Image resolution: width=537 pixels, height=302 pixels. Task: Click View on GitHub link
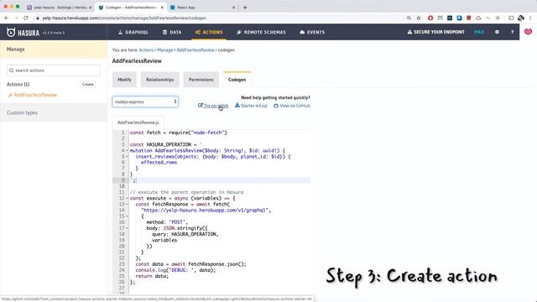(x=292, y=106)
